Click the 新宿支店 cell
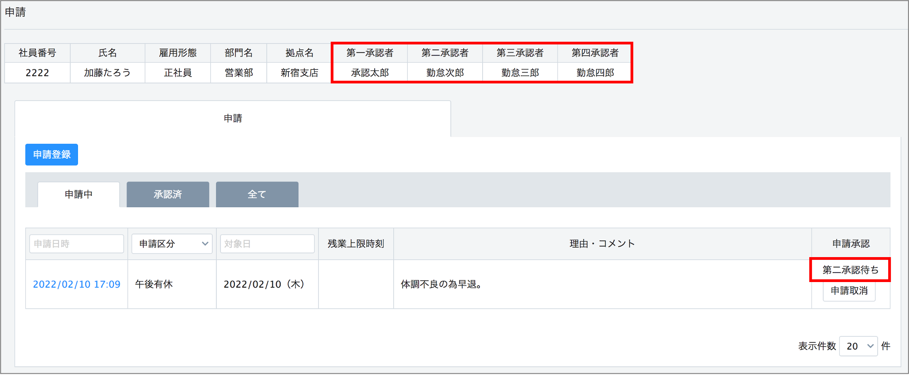Image resolution: width=909 pixels, height=375 pixels. click(299, 73)
